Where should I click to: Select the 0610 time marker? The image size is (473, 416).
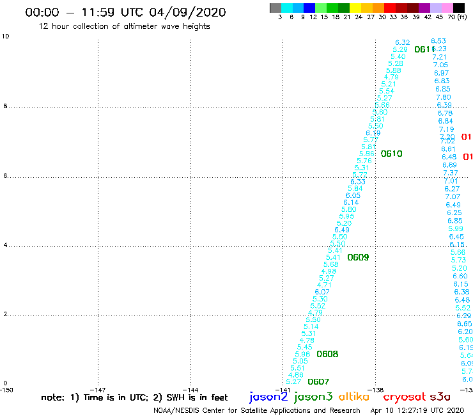pyautogui.click(x=392, y=154)
